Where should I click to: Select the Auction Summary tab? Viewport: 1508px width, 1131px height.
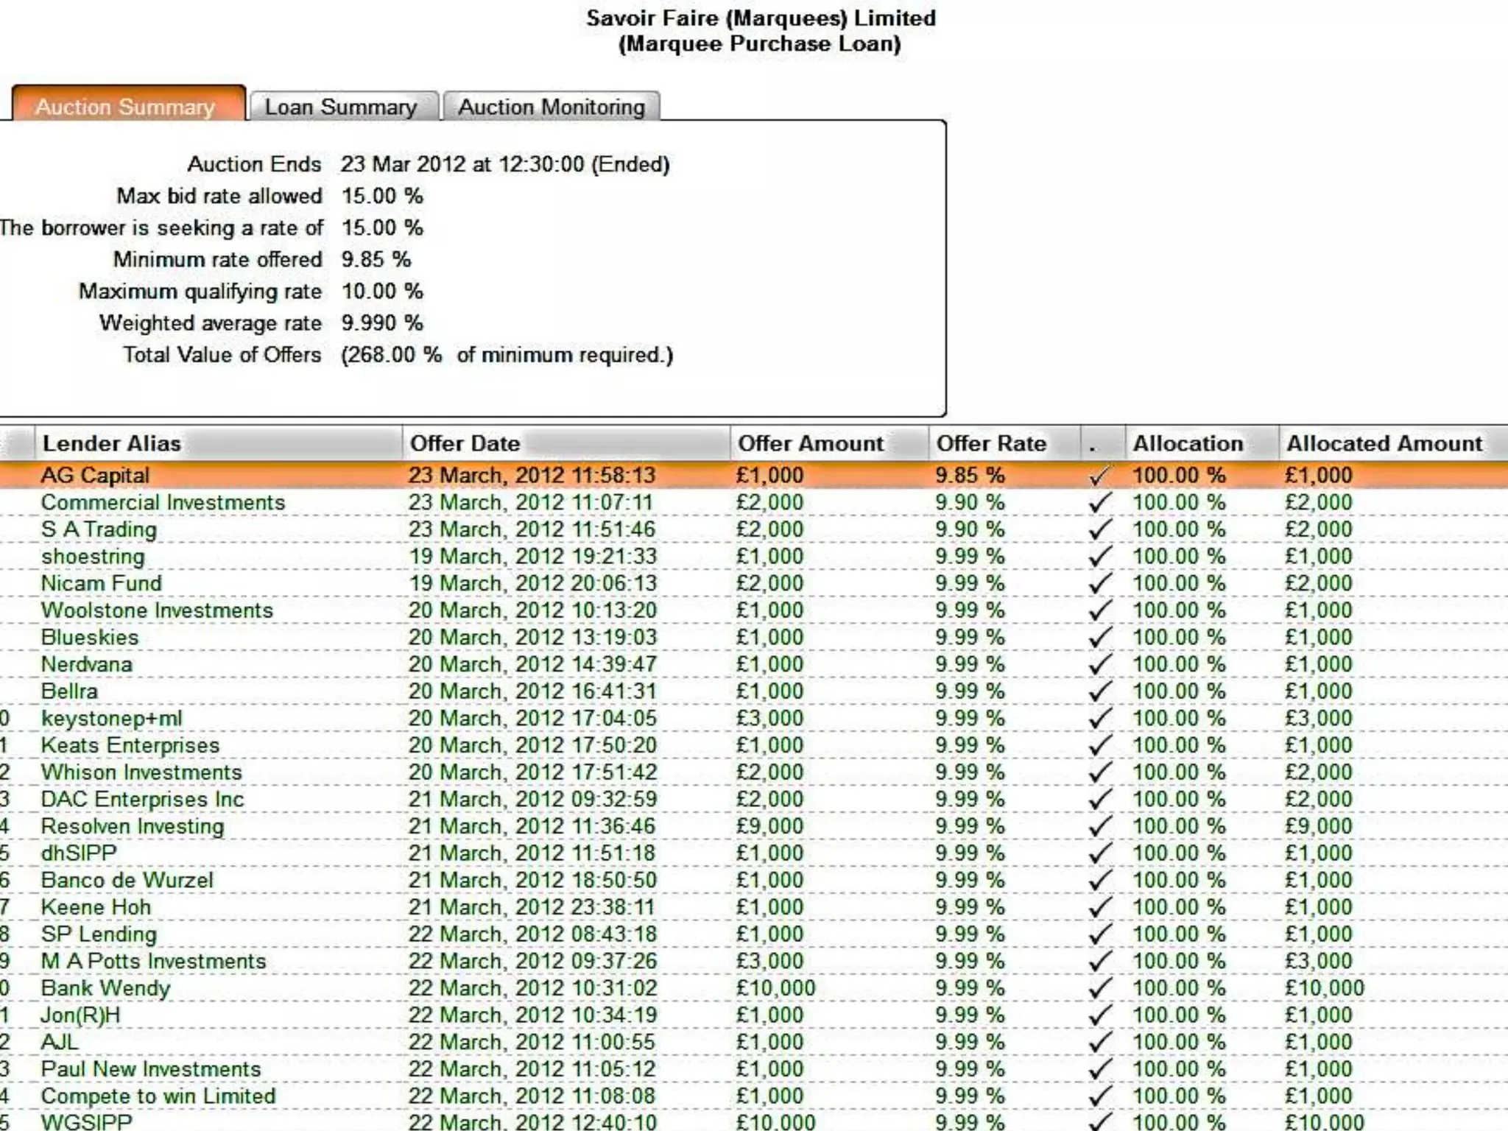pyautogui.click(x=125, y=108)
